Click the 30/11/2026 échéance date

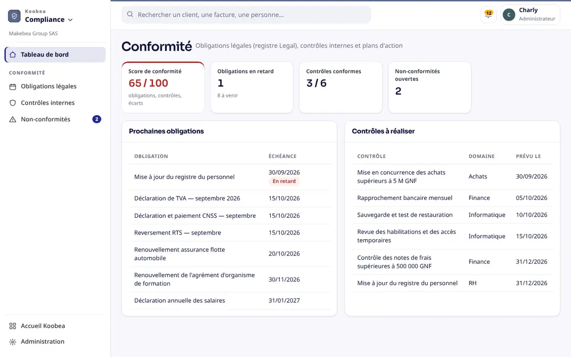(x=284, y=279)
